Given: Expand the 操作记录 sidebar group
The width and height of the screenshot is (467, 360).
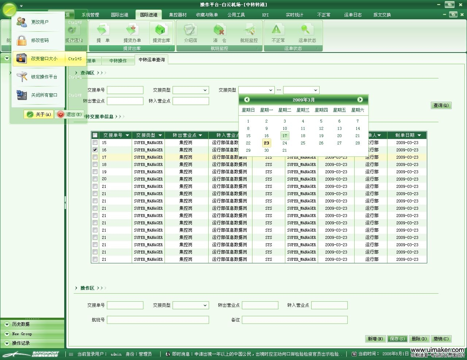Looking at the screenshot, I should click(32, 343).
